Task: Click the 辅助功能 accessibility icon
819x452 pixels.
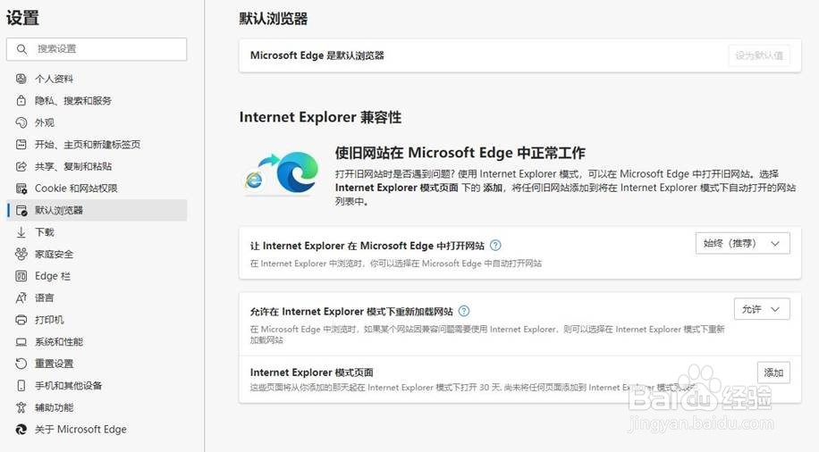Action: pos(21,407)
